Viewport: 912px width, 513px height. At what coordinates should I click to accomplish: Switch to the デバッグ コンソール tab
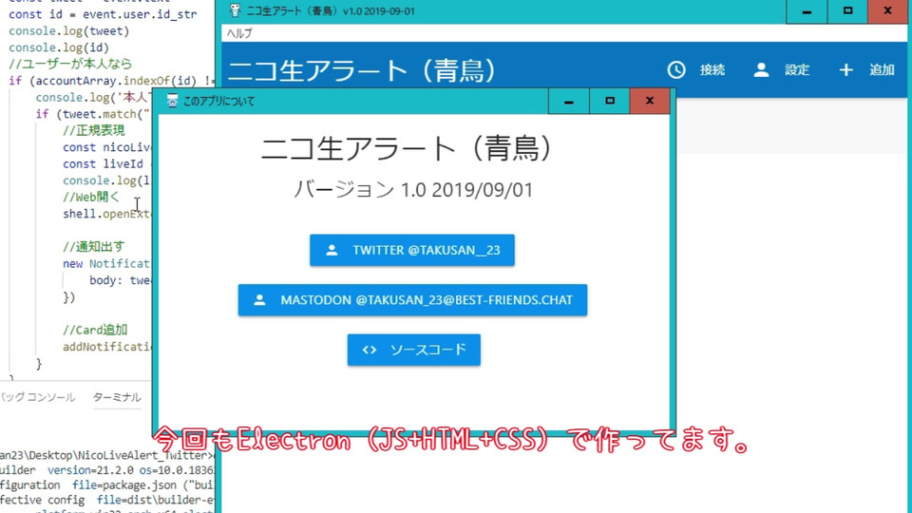point(38,397)
